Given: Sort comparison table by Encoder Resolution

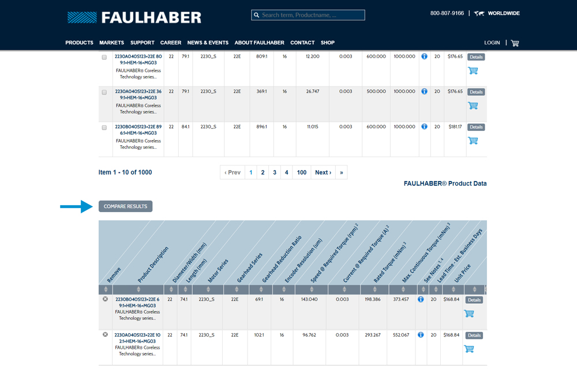Looking at the screenshot, I should 284,289.
